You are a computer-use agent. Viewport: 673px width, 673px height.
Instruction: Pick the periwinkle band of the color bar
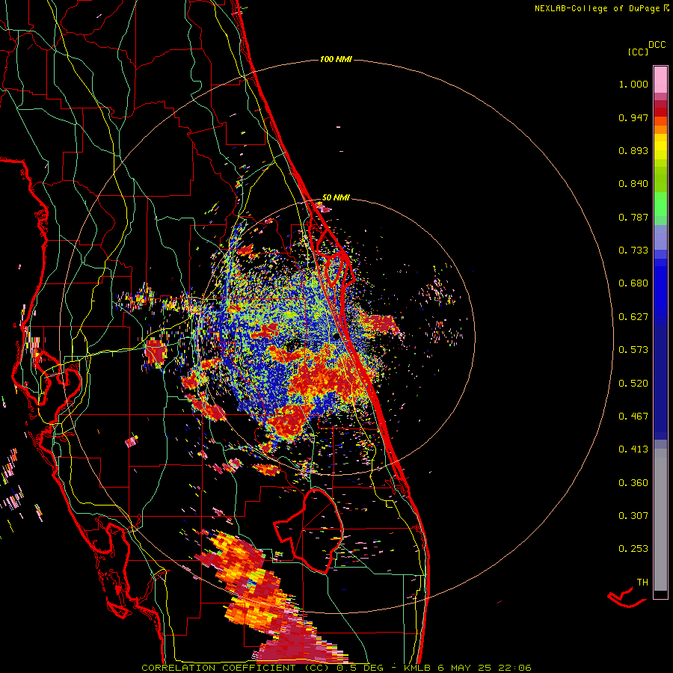point(660,237)
